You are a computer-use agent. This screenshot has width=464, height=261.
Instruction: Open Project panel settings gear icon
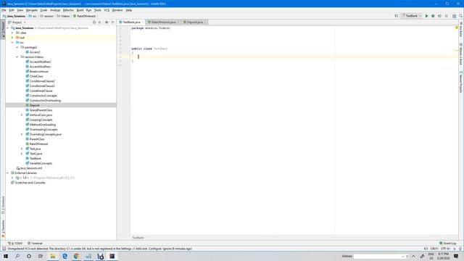coord(107,22)
